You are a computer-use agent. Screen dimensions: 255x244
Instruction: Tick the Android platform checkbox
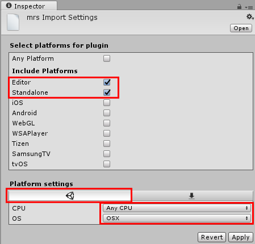[x=107, y=113]
